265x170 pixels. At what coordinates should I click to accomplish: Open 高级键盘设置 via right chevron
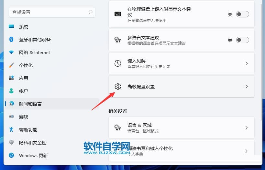[246, 87]
